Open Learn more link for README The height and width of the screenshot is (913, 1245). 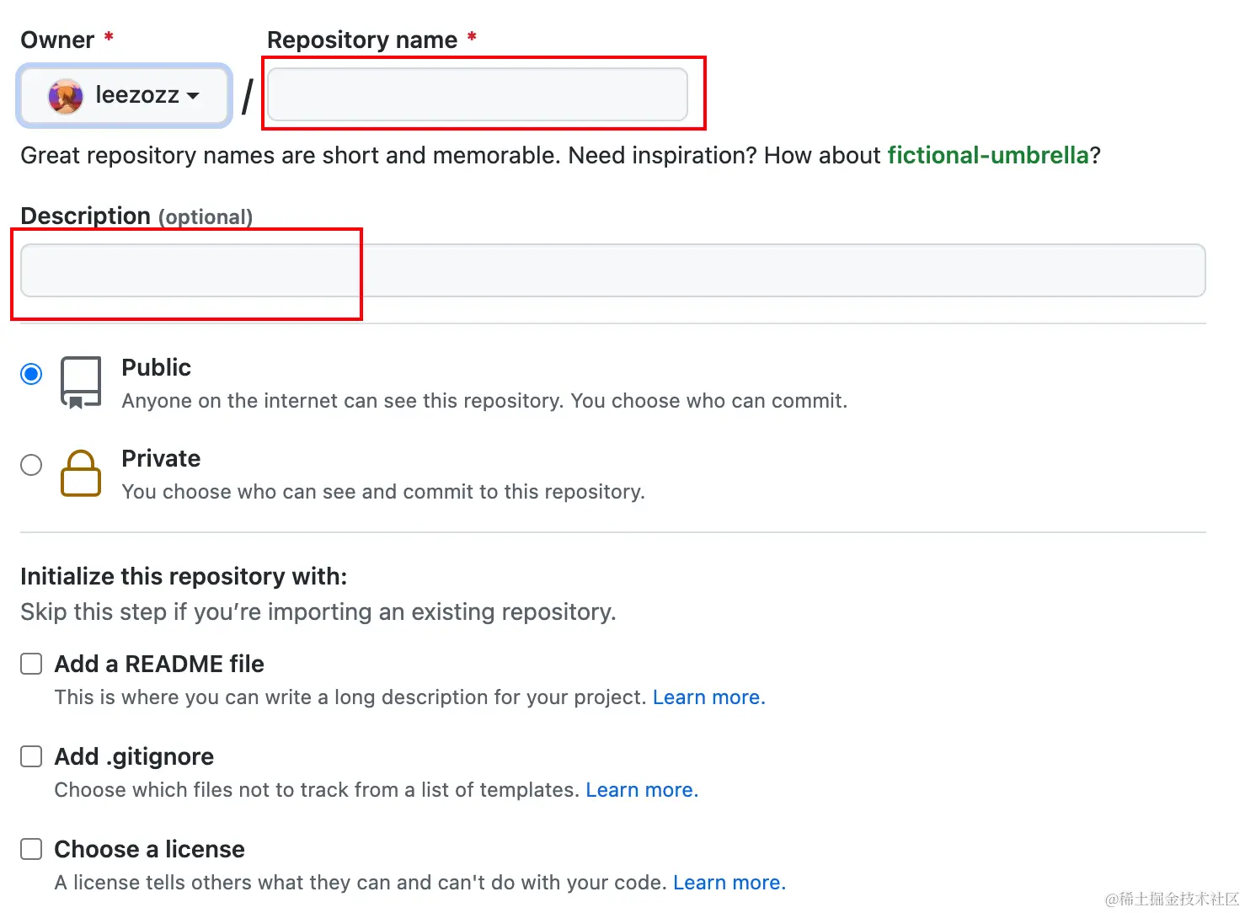(x=709, y=697)
